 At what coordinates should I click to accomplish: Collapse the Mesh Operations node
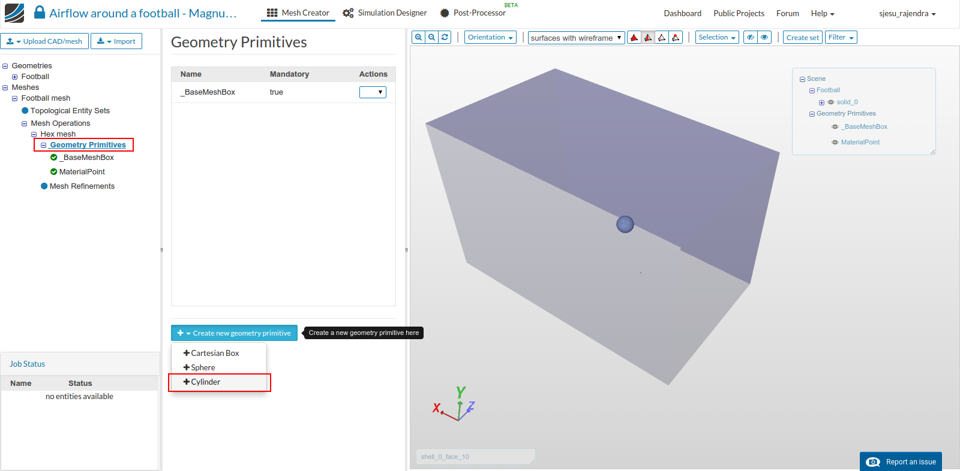point(25,123)
